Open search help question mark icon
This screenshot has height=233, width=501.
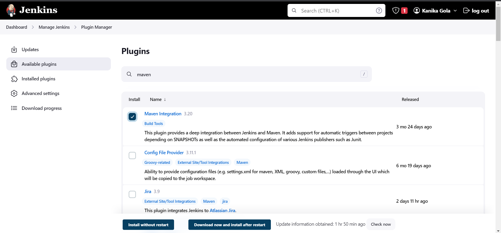click(x=379, y=10)
